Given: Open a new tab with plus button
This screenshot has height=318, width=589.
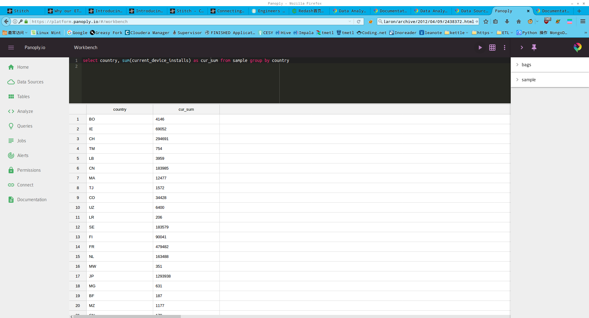Looking at the screenshot, I should click(579, 11).
